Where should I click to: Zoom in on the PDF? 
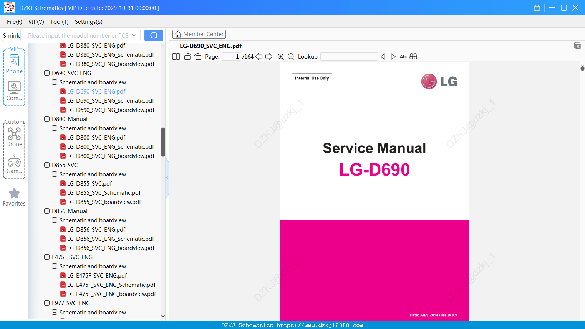(281, 57)
